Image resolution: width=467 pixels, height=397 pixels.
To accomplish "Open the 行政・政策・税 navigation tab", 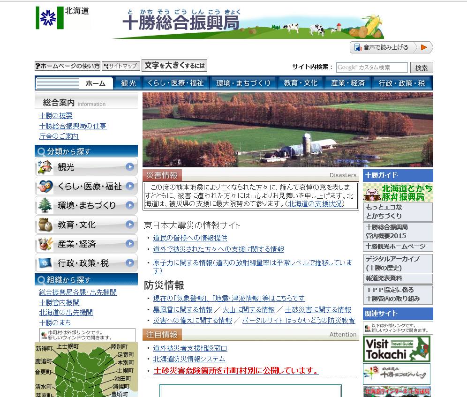I will click(x=402, y=83).
